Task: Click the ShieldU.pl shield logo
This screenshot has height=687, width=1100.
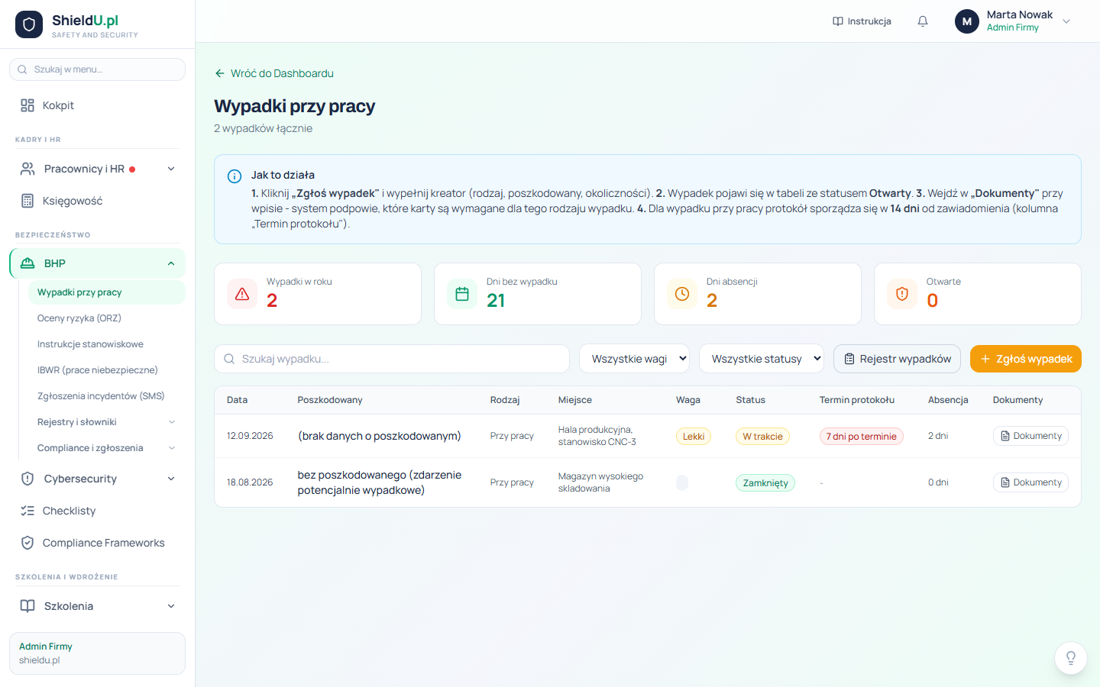Action: pos(29,24)
